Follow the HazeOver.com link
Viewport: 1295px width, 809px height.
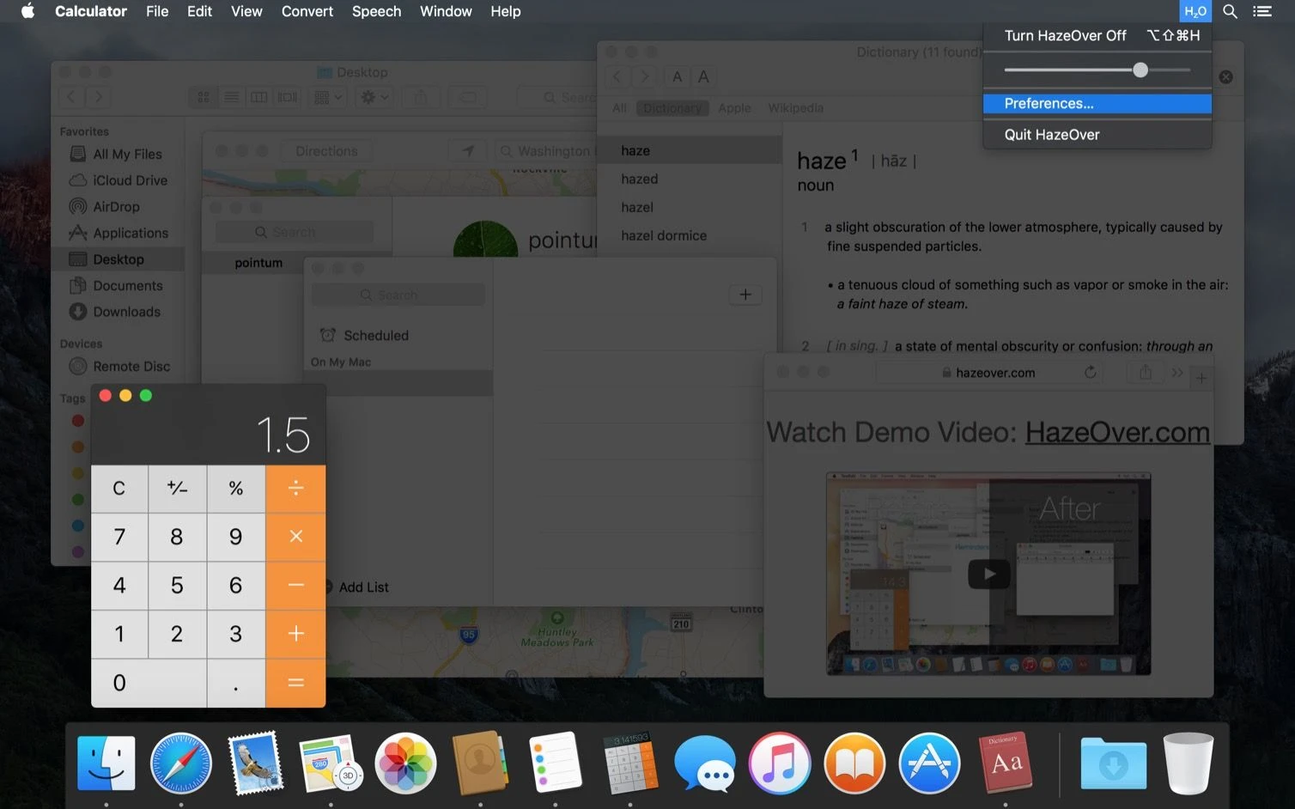tap(1117, 432)
